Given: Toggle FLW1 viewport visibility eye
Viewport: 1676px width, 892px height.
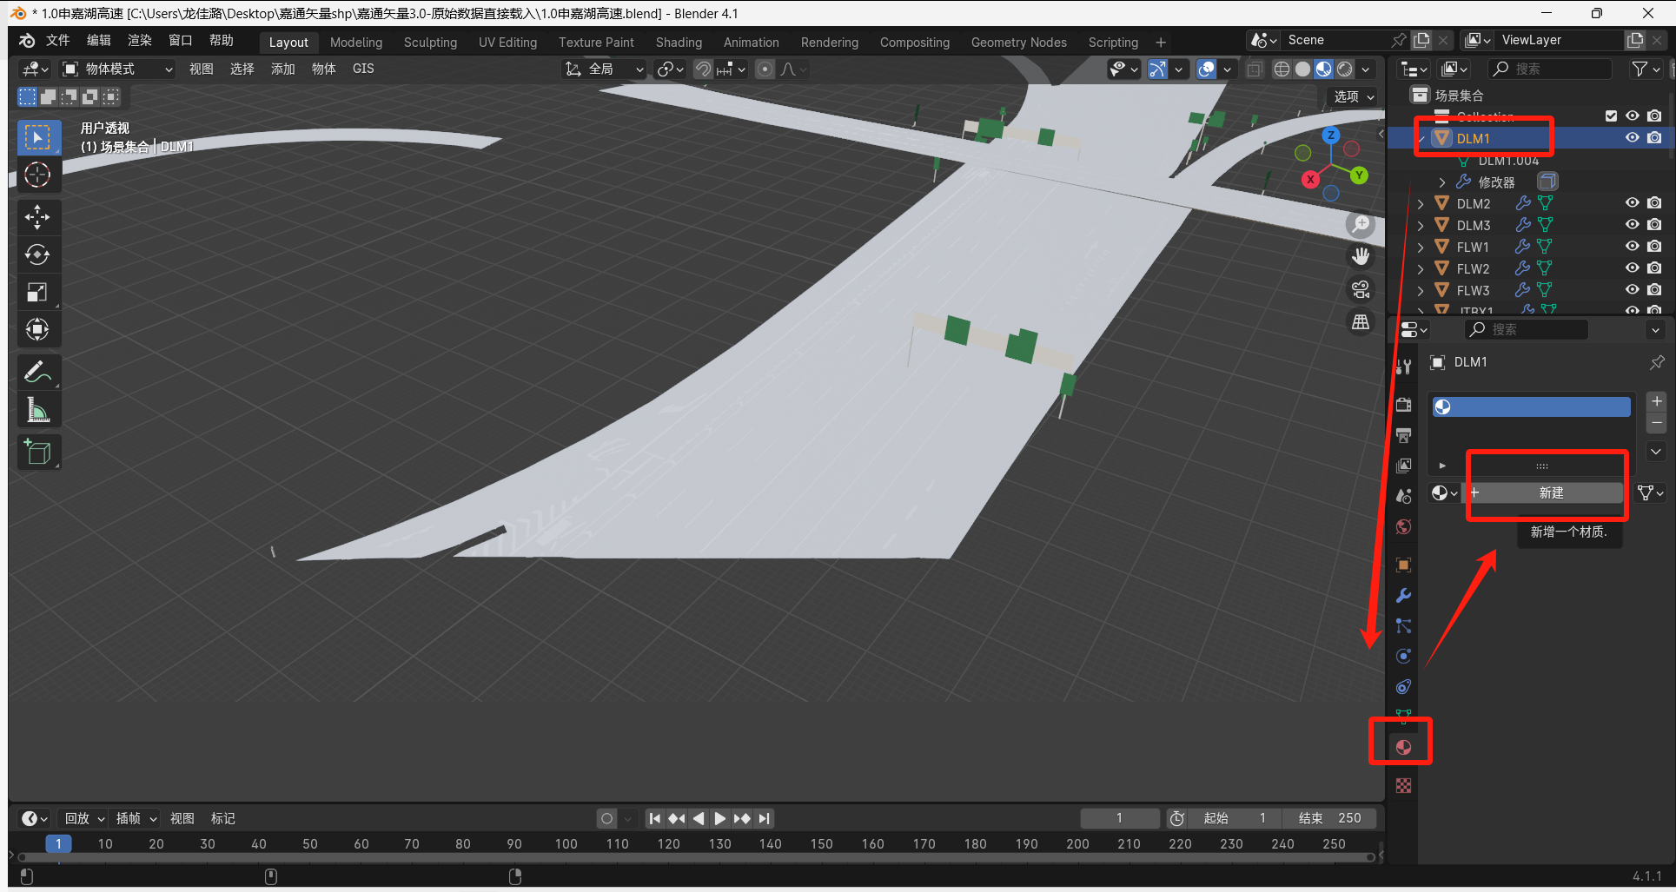Looking at the screenshot, I should (1633, 247).
